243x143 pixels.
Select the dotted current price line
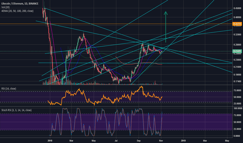click(116, 51)
